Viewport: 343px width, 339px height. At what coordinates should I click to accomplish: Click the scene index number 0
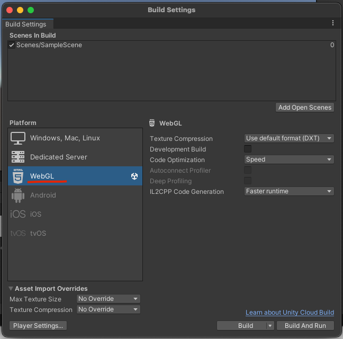pyautogui.click(x=332, y=45)
